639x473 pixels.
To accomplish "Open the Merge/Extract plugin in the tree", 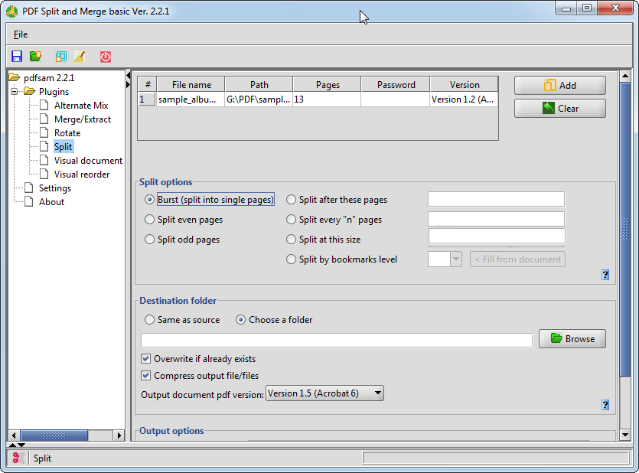I will tap(82, 119).
